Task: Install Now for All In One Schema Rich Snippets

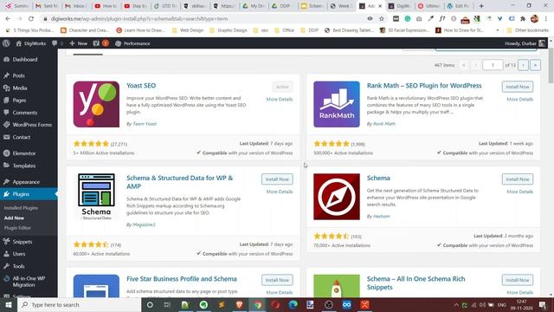Action: pos(518,280)
